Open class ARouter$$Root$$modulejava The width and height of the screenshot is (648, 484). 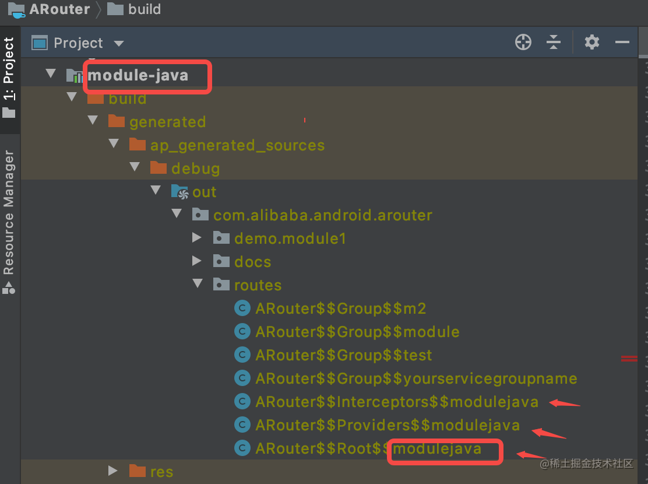tap(368, 449)
